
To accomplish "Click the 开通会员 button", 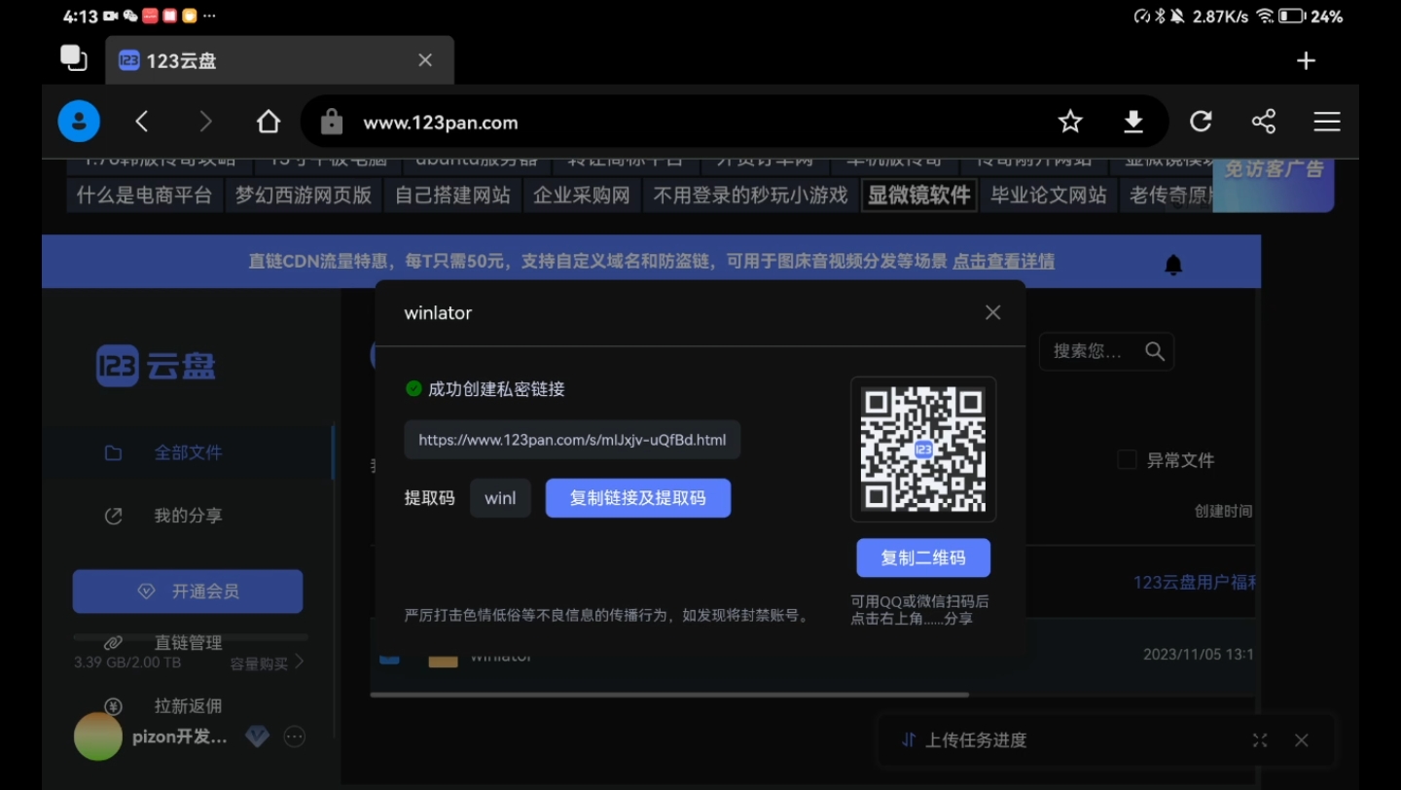I will pos(188,592).
